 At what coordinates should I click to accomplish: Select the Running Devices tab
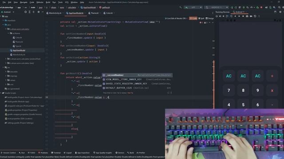[222, 12]
